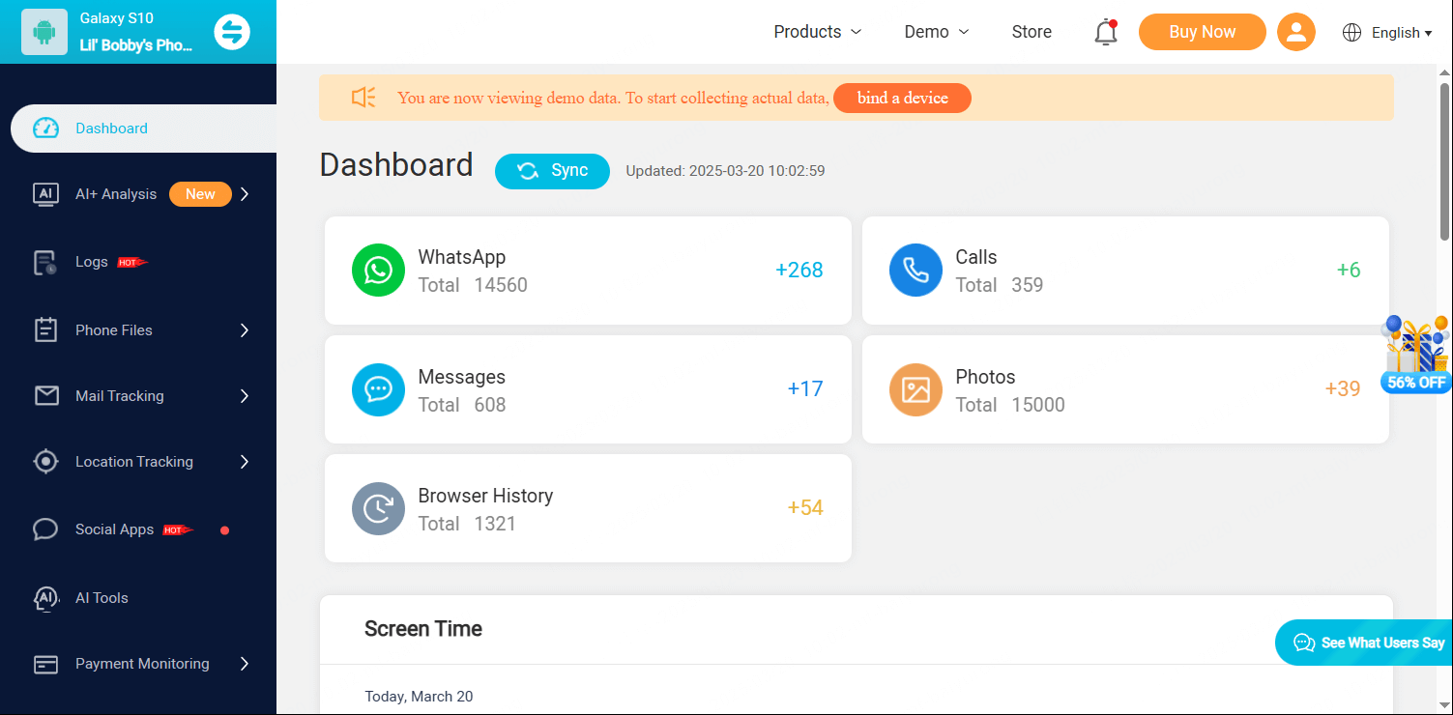Click the Phone Files clipboard icon
Viewport: 1453px width, 715px height.
coord(45,330)
